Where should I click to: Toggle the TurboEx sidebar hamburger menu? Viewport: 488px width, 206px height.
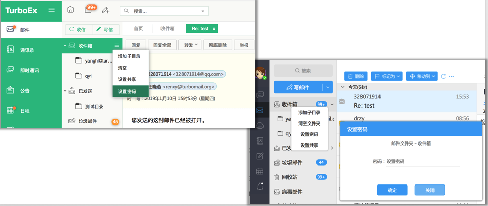point(51,10)
